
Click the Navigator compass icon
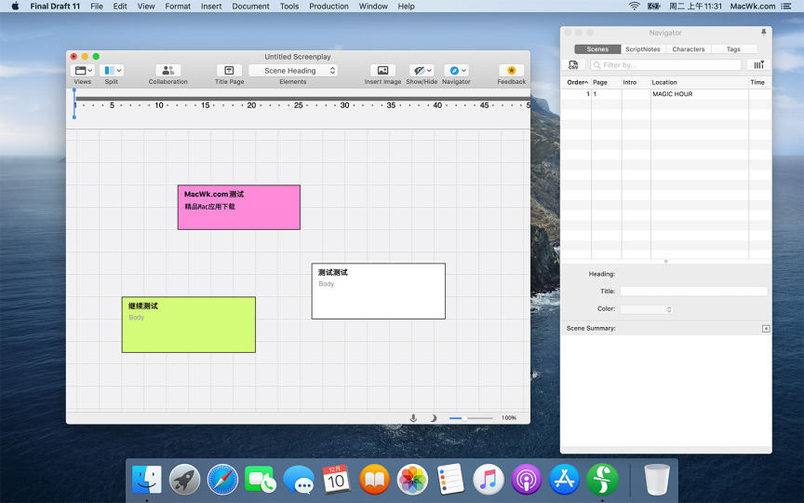(454, 70)
